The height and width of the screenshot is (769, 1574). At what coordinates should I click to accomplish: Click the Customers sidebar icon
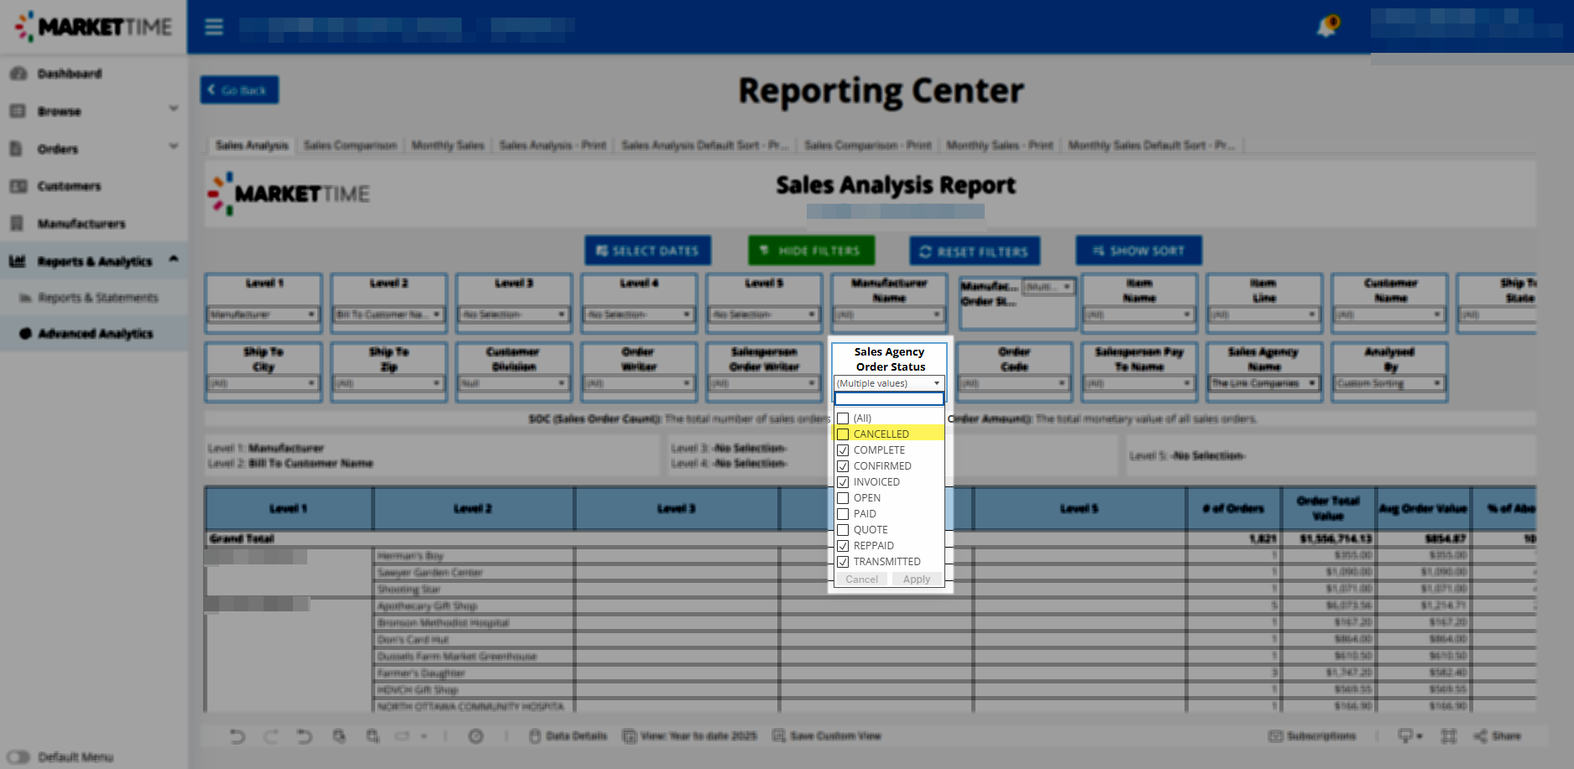(x=18, y=186)
